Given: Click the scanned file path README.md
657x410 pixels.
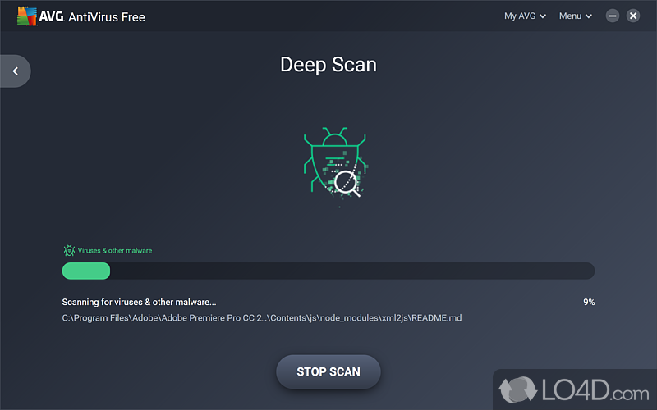Looking at the screenshot, I should point(262,318).
